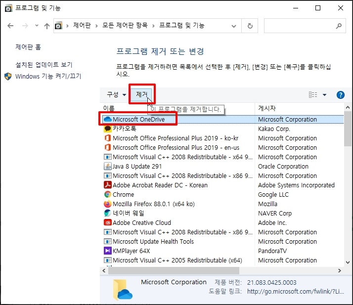Screen dimensions: 353x305
Task: Open 설치된 업데이트 보기 link
Action: [x=44, y=65]
